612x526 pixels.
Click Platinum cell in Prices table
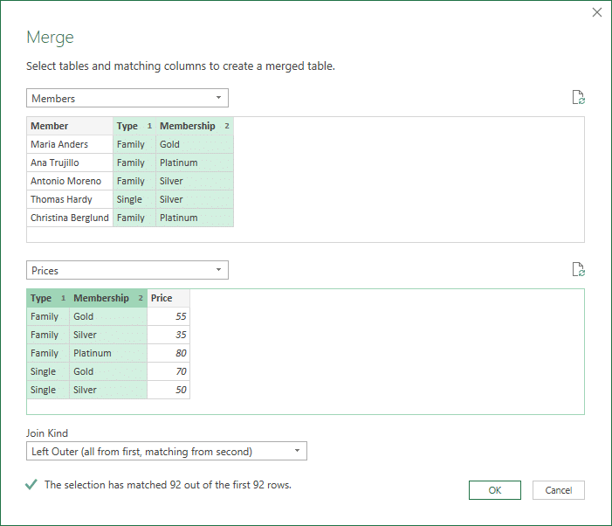(108, 353)
